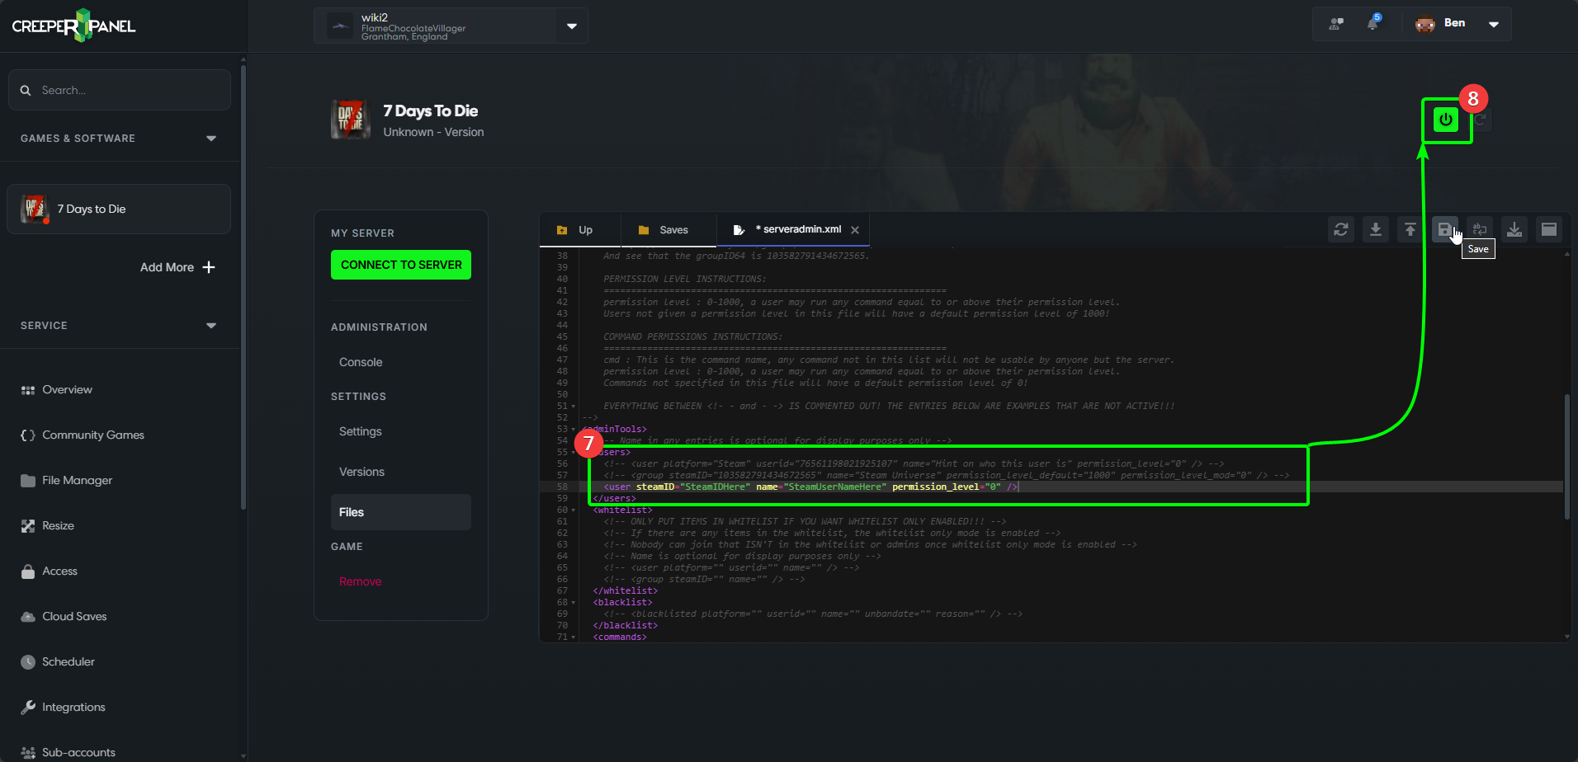Open File Manager in the sidebar

tap(66, 480)
